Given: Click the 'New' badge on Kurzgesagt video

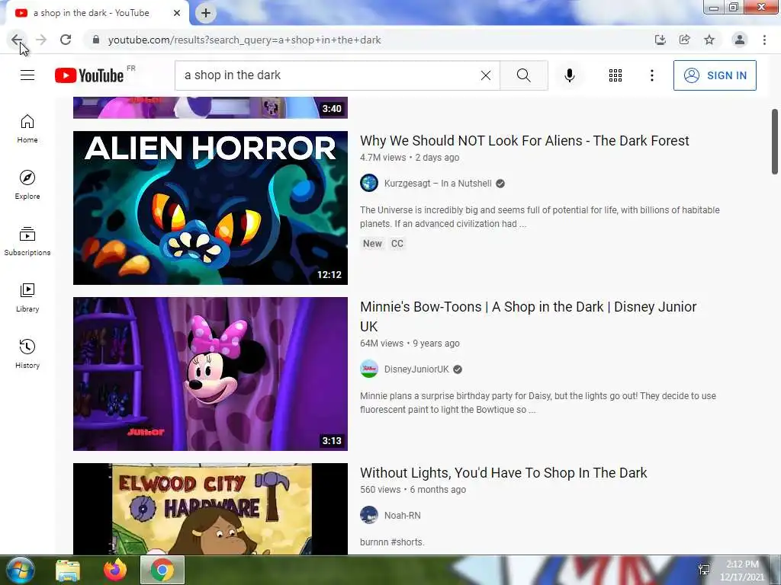Looking at the screenshot, I should click(x=372, y=244).
